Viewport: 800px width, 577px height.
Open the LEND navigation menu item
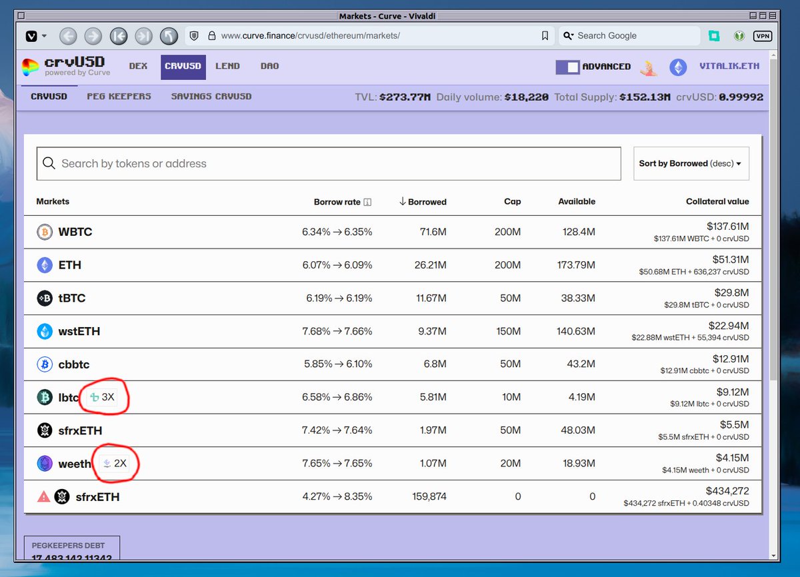(228, 66)
